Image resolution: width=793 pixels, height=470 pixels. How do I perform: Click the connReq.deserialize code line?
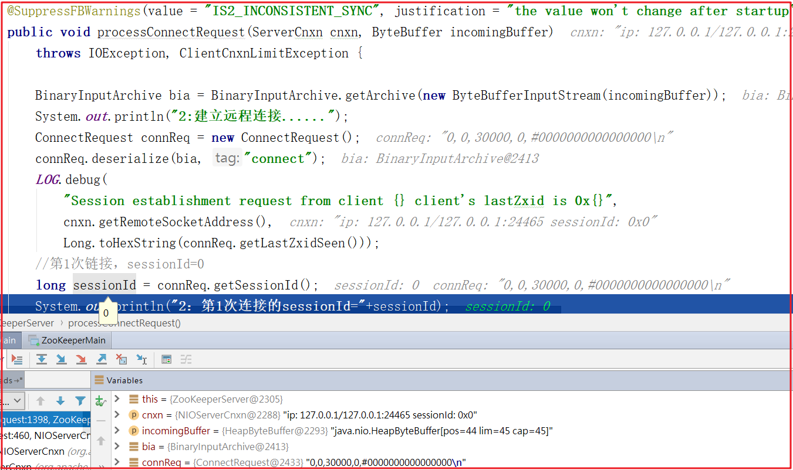180,159
